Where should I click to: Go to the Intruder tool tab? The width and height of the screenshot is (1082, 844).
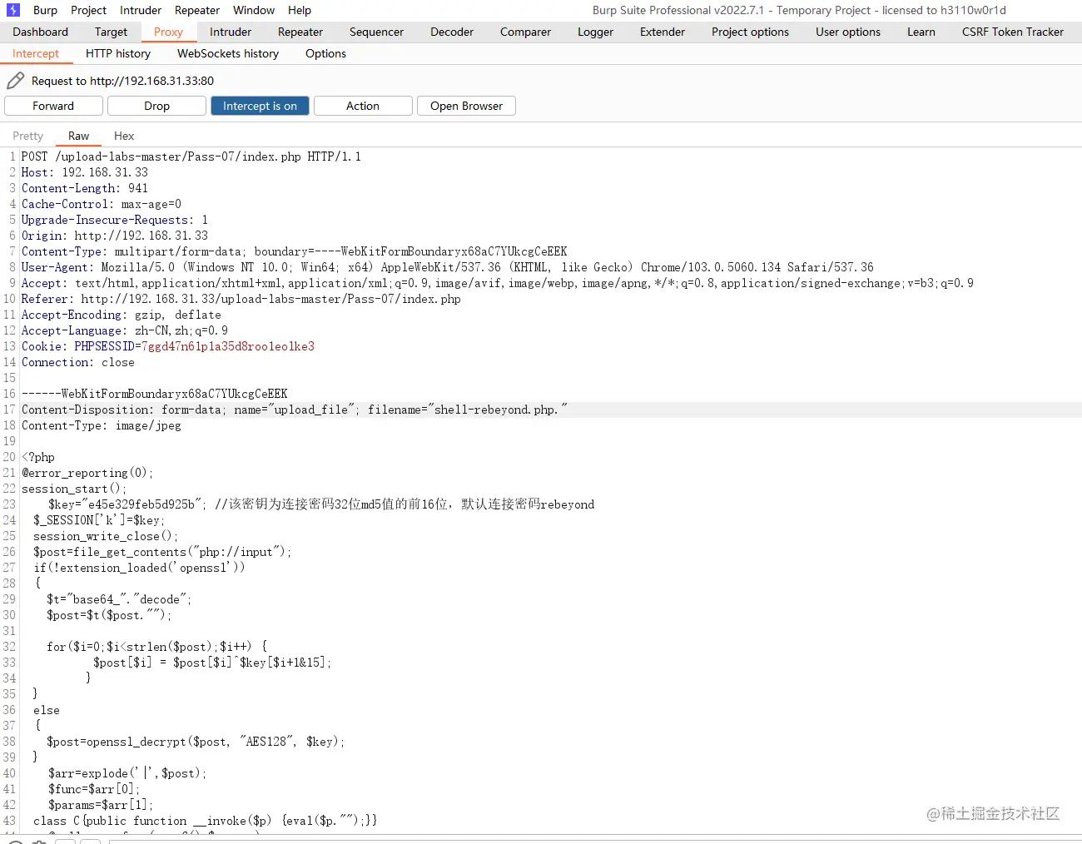point(231,32)
